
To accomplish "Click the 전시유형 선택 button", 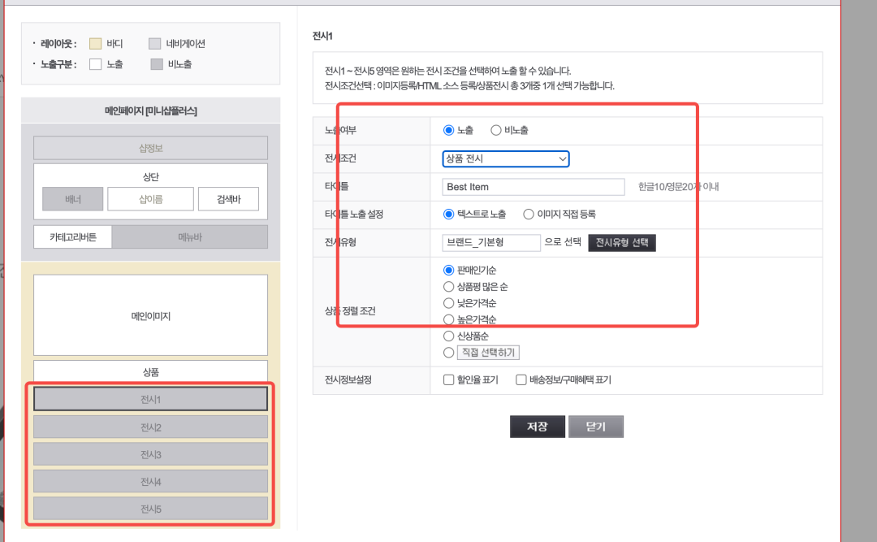I will (621, 242).
